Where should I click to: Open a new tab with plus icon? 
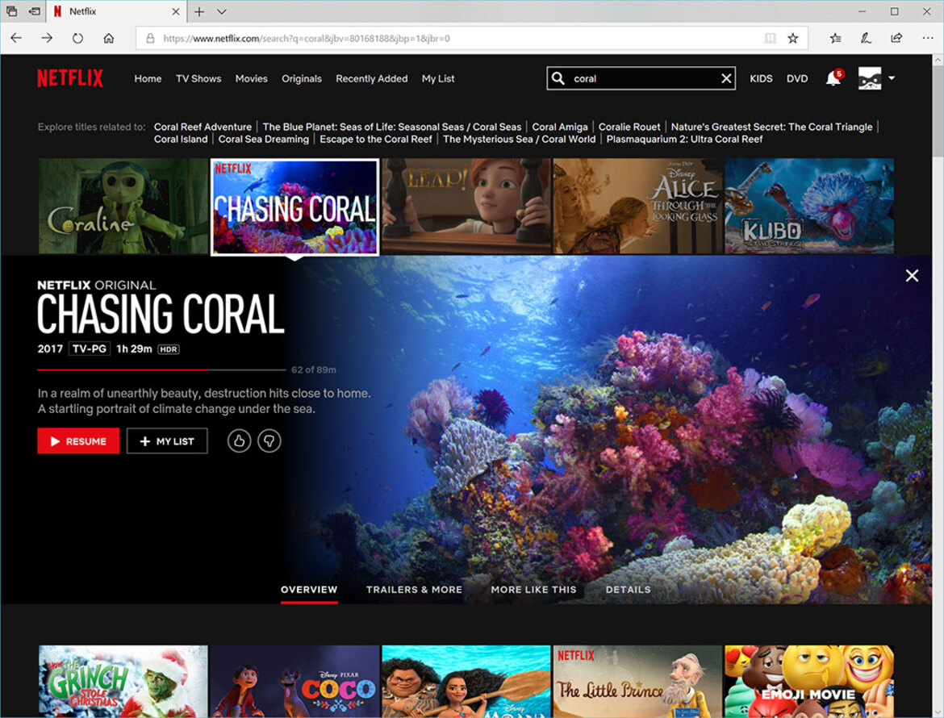pyautogui.click(x=199, y=11)
